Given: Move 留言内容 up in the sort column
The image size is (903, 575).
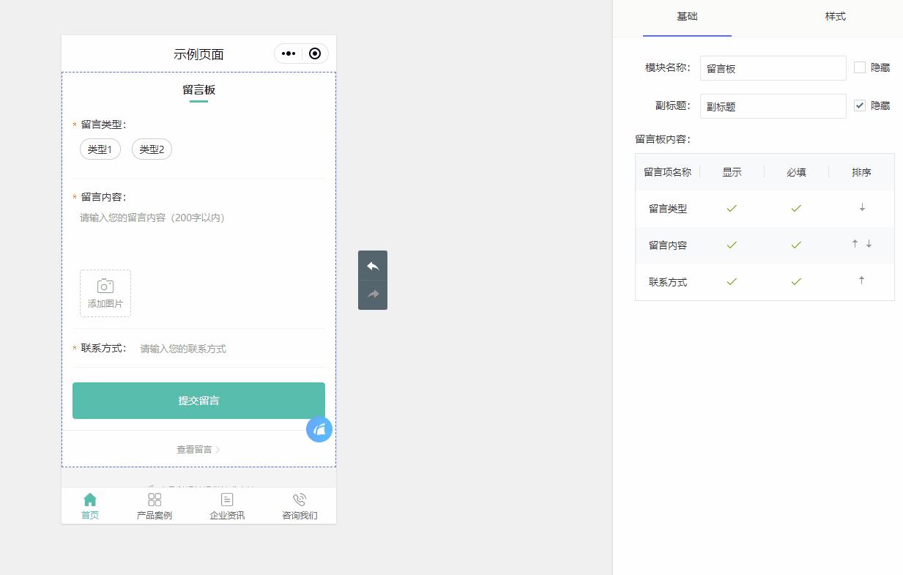Looking at the screenshot, I should 855,243.
